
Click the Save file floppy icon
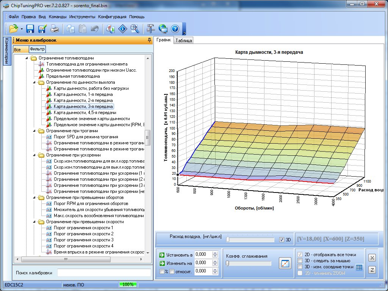tap(30, 29)
